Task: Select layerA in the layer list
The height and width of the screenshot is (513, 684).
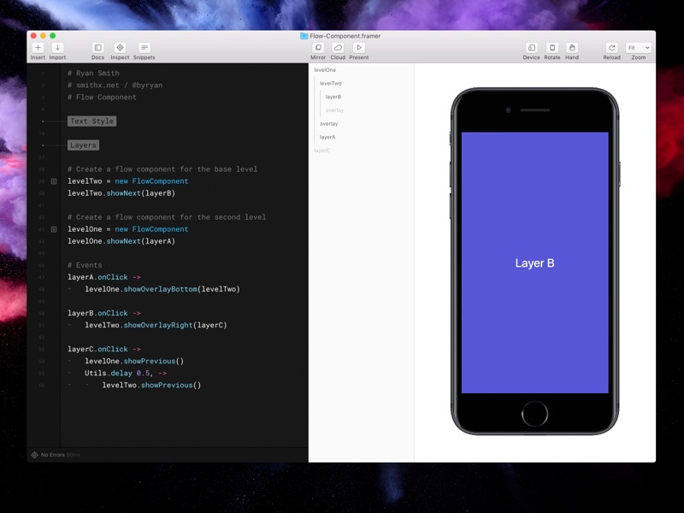Action: (327, 137)
